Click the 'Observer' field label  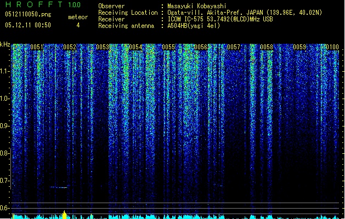pyautogui.click(x=111, y=6)
